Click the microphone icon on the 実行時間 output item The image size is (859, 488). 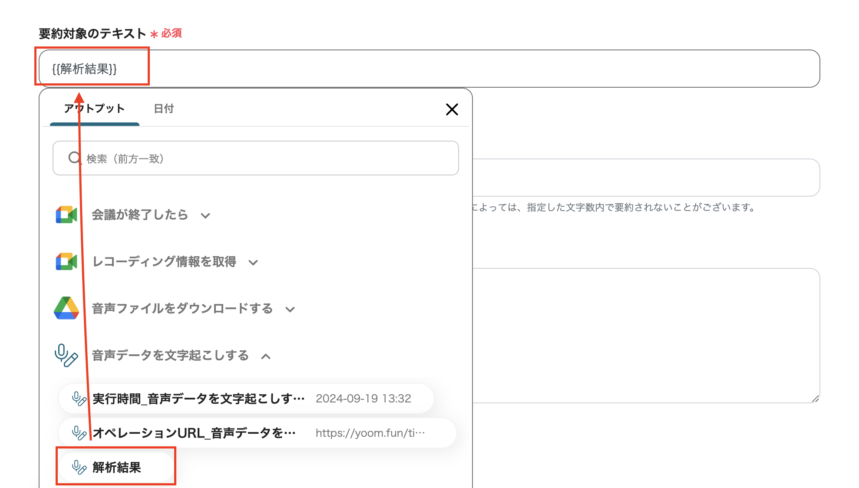click(79, 398)
